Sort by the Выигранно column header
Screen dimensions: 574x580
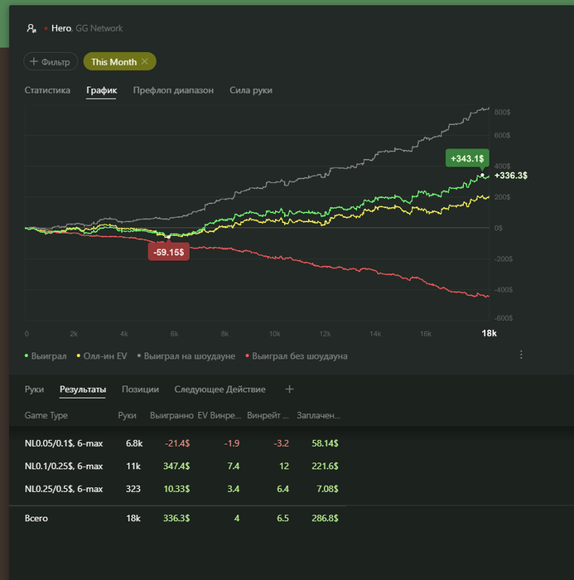[x=171, y=415]
